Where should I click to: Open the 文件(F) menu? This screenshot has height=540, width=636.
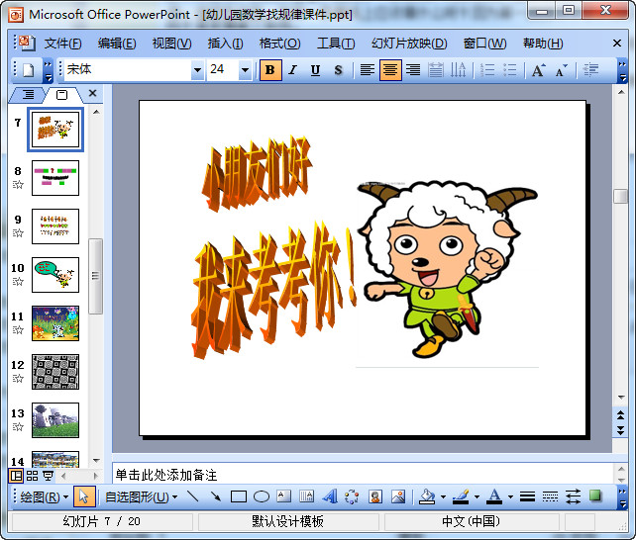(x=62, y=44)
